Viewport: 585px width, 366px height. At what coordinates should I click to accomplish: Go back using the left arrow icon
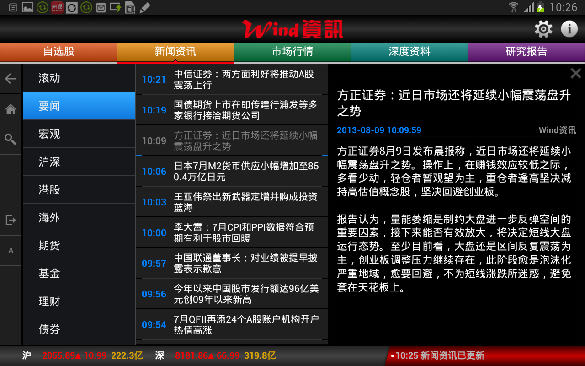click(10, 79)
